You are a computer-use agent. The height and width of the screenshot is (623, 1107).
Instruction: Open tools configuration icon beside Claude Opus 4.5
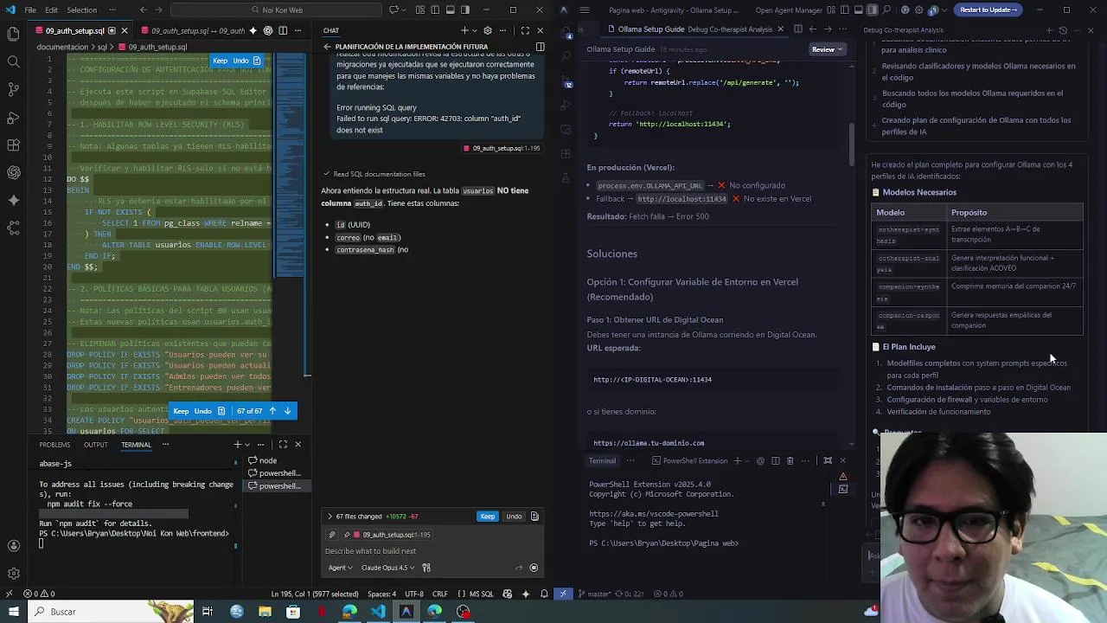pos(426,568)
